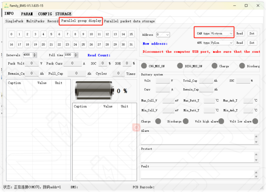Click the magnifier search icon overlay
The height and width of the screenshot is (192, 266).
coord(136,127)
